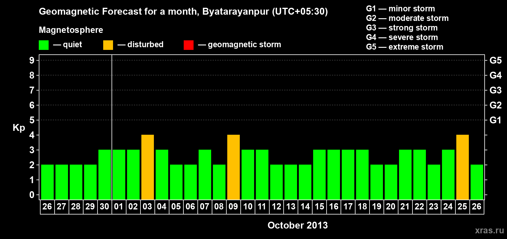Click the Geomagnetic Forecast chart title
507x239 pixels.
(183, 12)
